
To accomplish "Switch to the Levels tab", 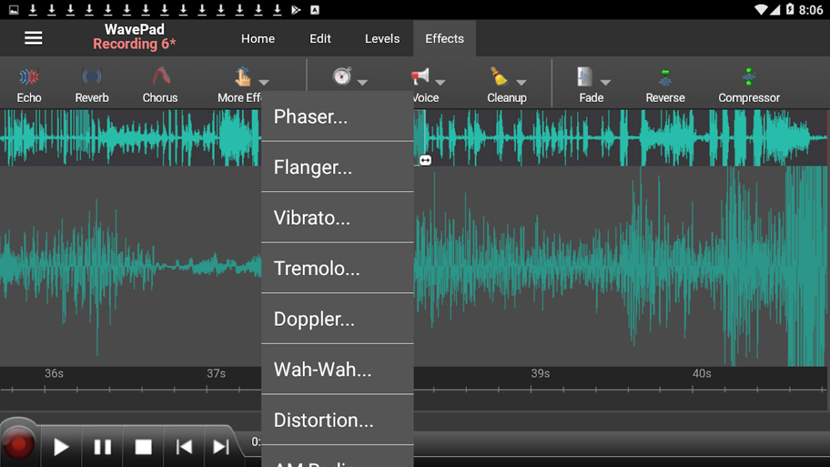I will pos(382,38).
